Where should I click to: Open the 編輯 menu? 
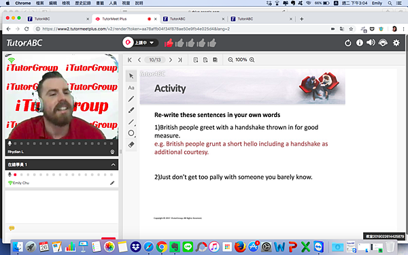[53, 3]
